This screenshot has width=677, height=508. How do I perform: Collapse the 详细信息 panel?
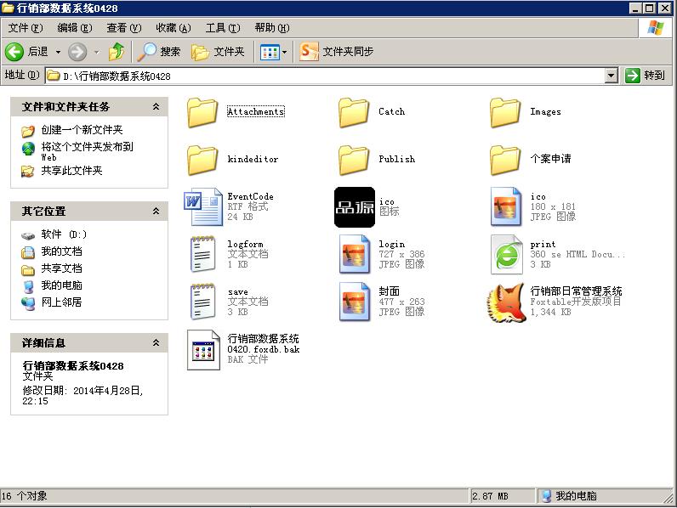156,343
